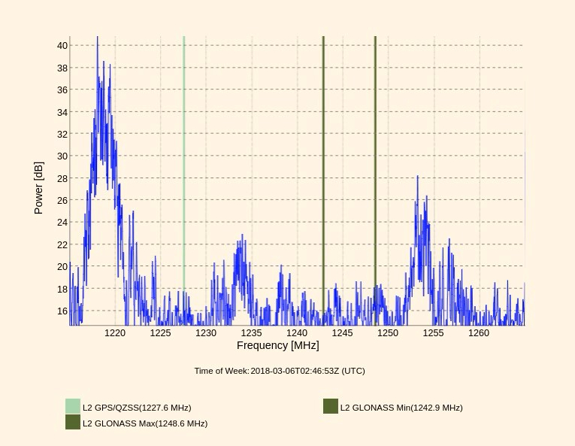Click the 'Power [dB]' y-axis title
This screenshot has width=575, height=446.
click(x=39, y=188)
